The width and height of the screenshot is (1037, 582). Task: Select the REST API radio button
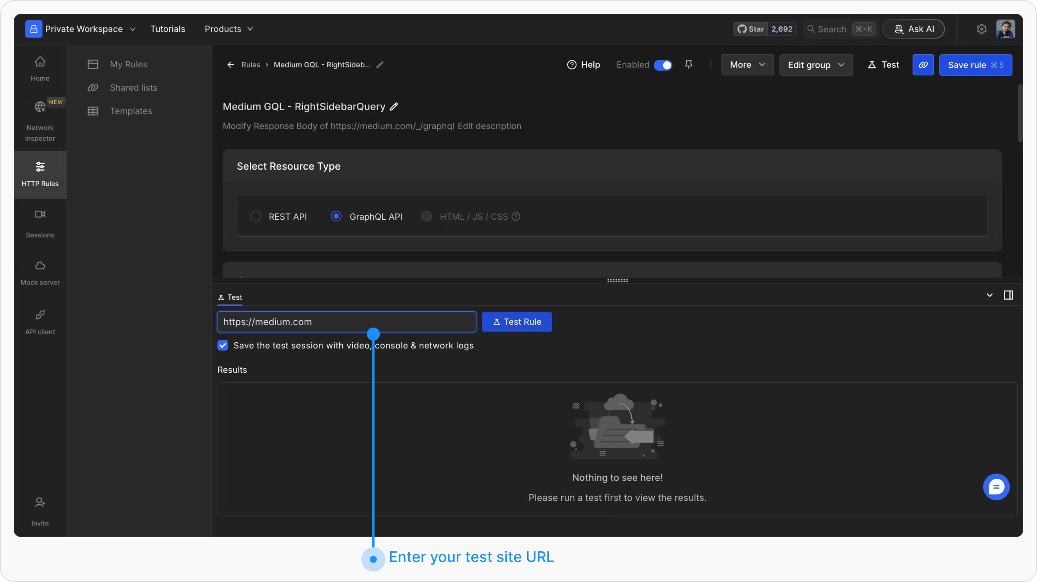[x=255, y=216]
